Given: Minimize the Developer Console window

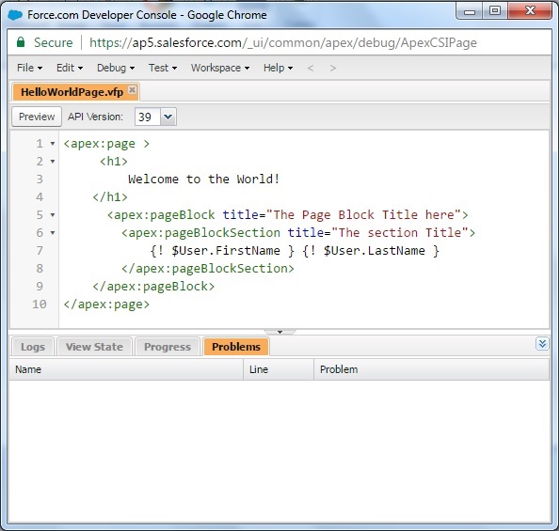Looking at the screenshot, I should pyautogui.click(x=470, y=11).
